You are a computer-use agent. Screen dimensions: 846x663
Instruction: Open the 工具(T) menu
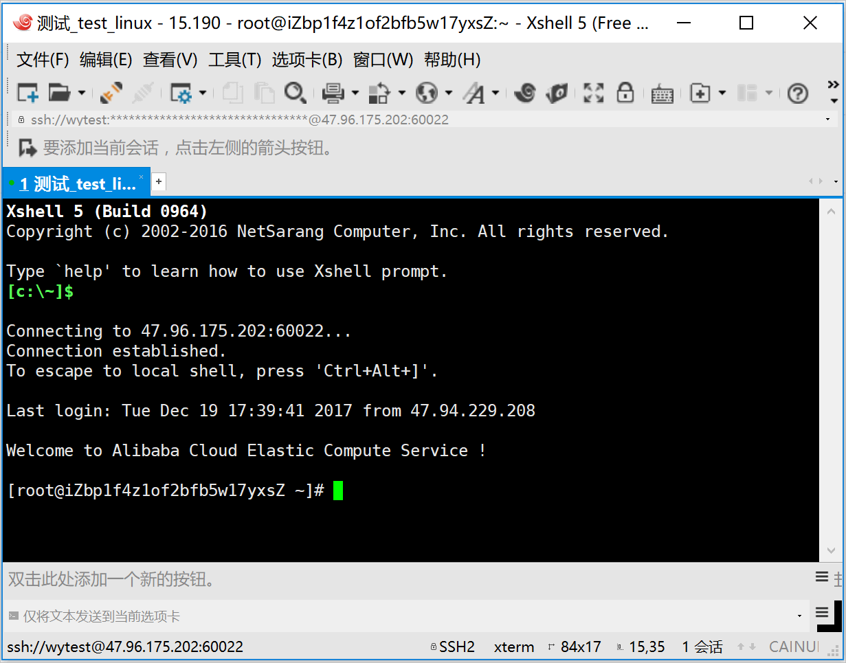(x=235, y=60)
